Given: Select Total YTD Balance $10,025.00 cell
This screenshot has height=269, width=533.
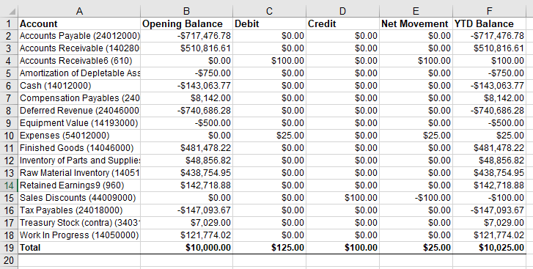Looking at the screenshot, I should [489, 248].
